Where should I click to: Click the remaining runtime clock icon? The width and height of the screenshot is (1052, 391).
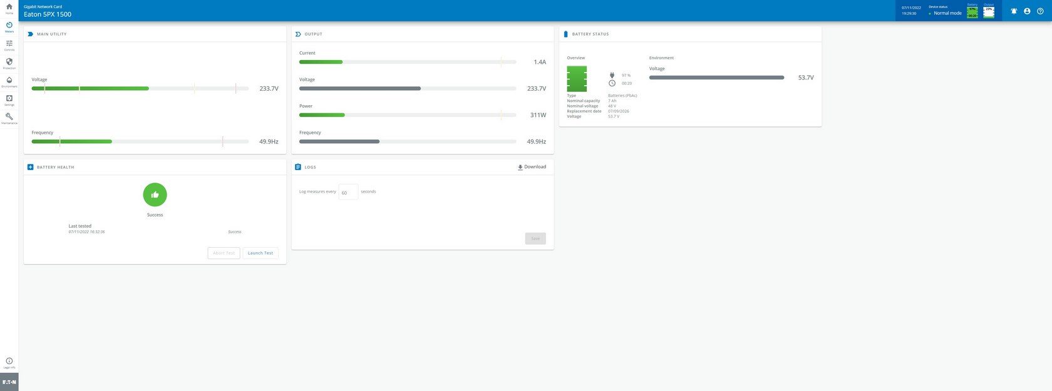tap(612, 83)
